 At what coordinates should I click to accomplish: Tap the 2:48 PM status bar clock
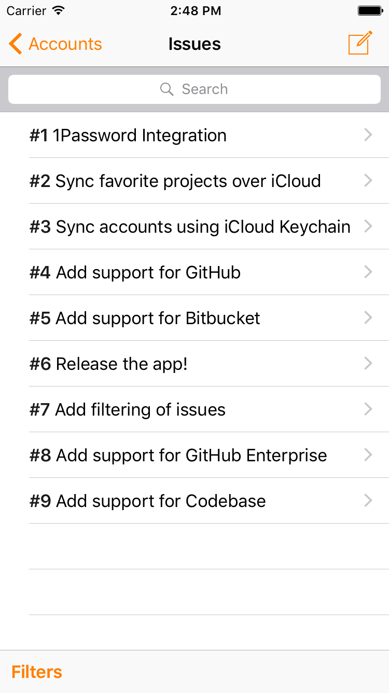(x=196, y=11)
